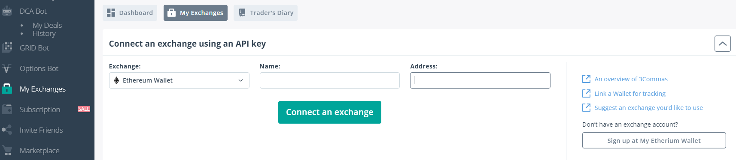Click the Ethereum logo in Exchange selector
Screen dimensions: 736x160
pos(116,80)
